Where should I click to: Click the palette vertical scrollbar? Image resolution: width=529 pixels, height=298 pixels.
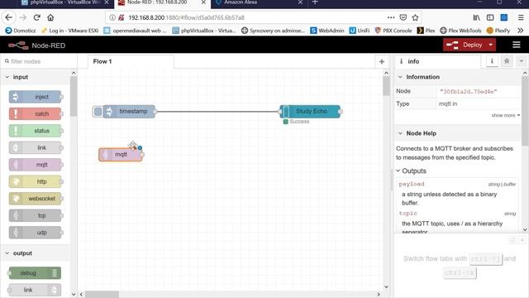(74, 96)
